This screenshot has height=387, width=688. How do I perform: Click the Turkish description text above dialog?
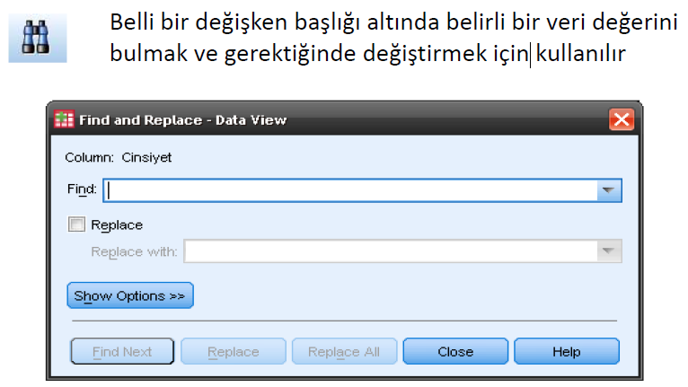(393, 39)
